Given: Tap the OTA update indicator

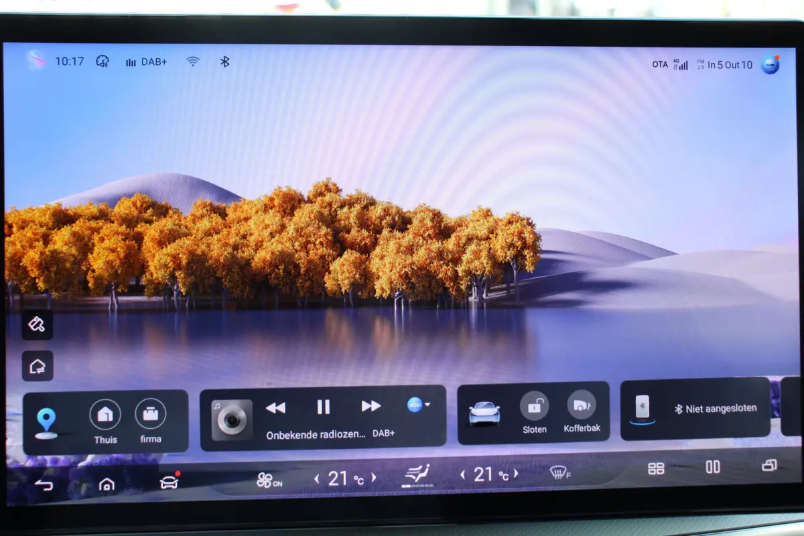Looking at the screenshot, I should pyautogui.click(x=660, y=64).
